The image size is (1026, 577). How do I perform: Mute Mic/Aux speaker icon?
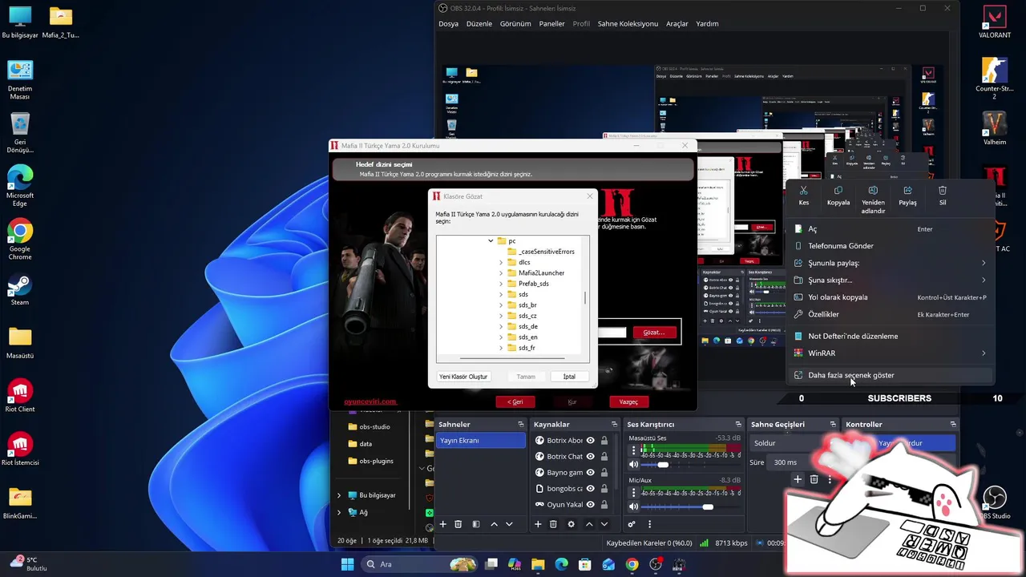633,506
